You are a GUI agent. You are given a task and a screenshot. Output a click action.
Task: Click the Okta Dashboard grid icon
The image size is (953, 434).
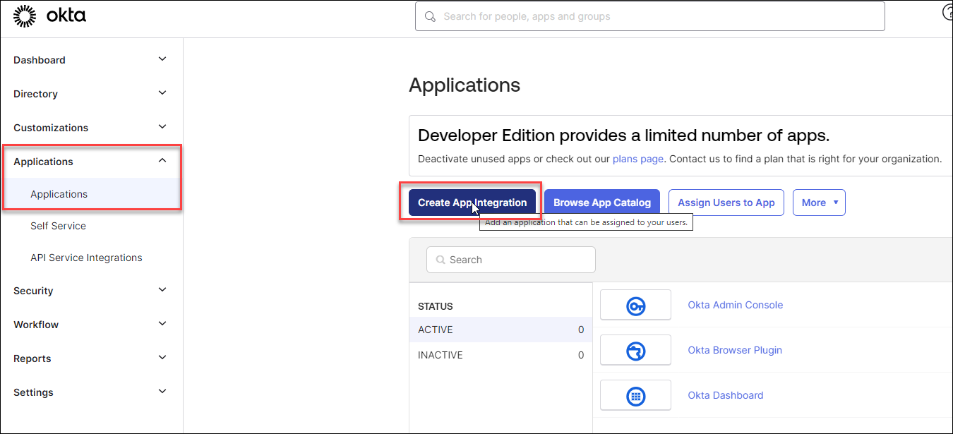[x=635, y=396]
